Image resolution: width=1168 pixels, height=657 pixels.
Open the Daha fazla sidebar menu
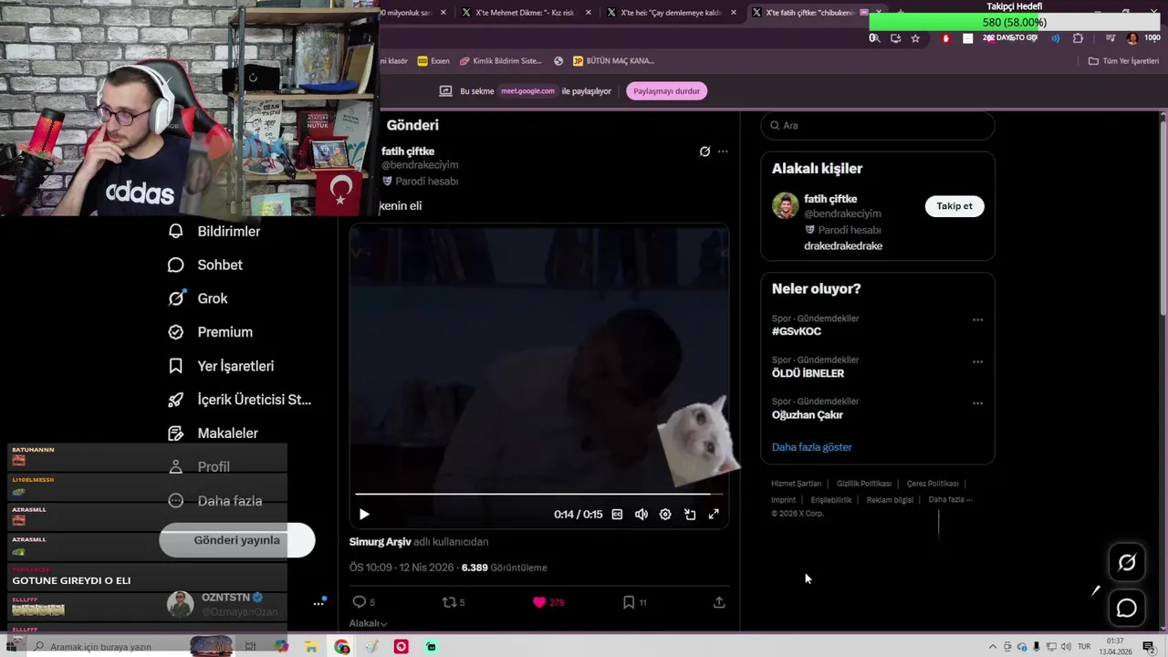click(216, 501)
